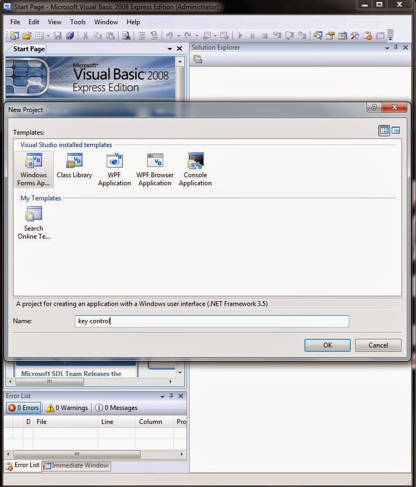Open the Toolbox hammer-wrench icon
The width and height of the screenshot is (416, 487).
coord(355,36)
